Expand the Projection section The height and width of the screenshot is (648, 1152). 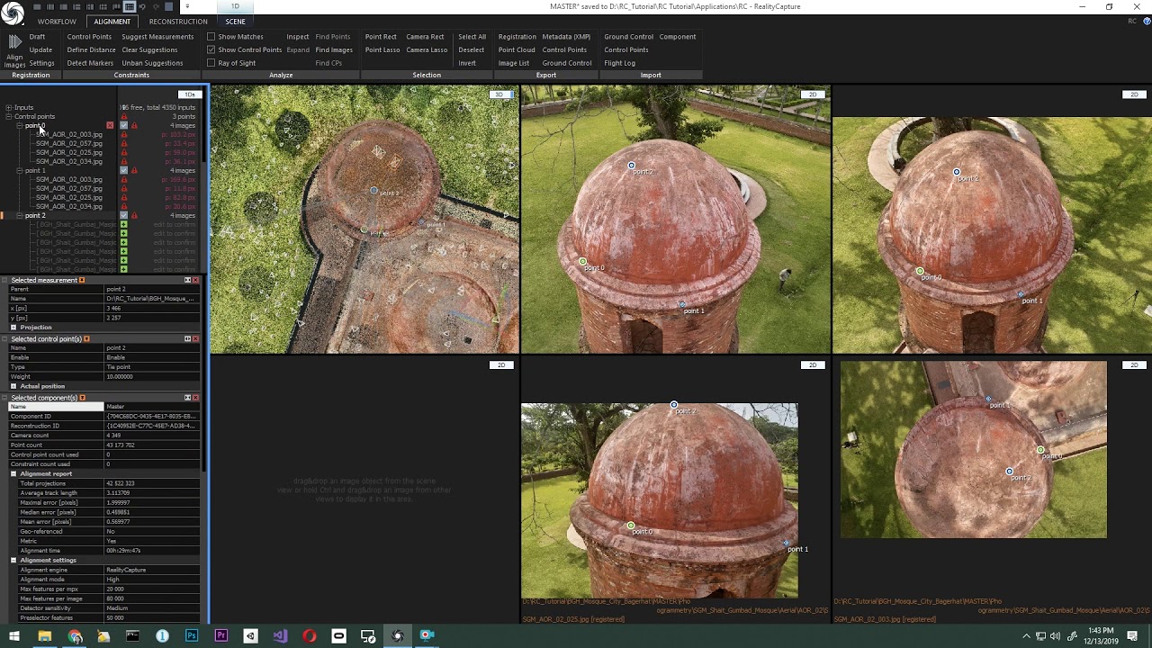(x=13, y=328)
